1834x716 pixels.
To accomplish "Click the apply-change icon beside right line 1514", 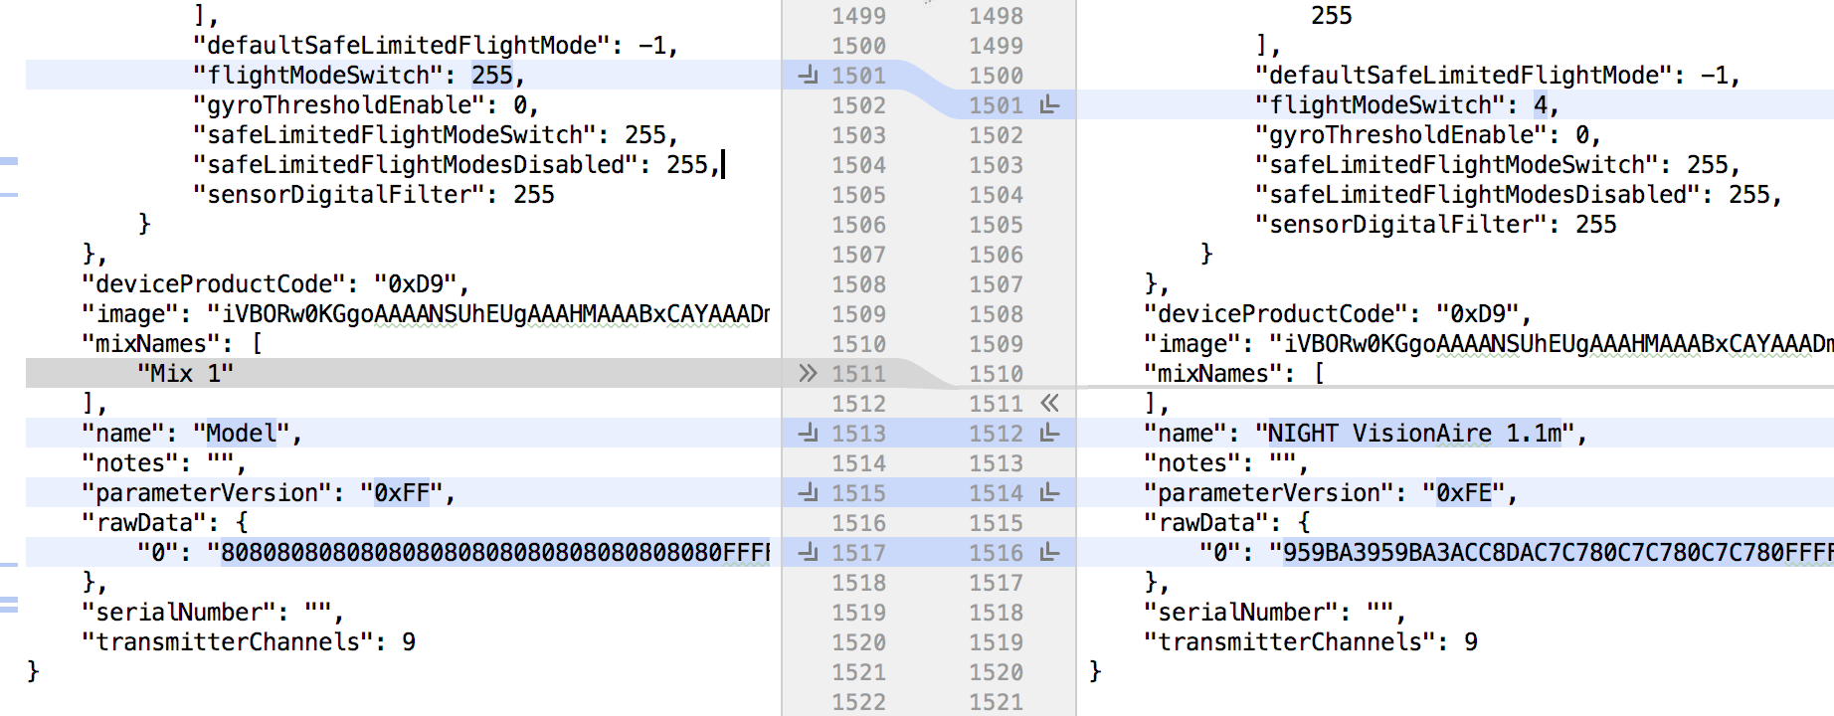I will coord(1049,492).
